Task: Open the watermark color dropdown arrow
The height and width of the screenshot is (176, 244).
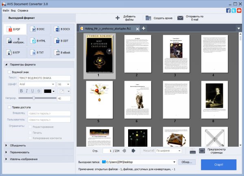Action: click(54, 91)
